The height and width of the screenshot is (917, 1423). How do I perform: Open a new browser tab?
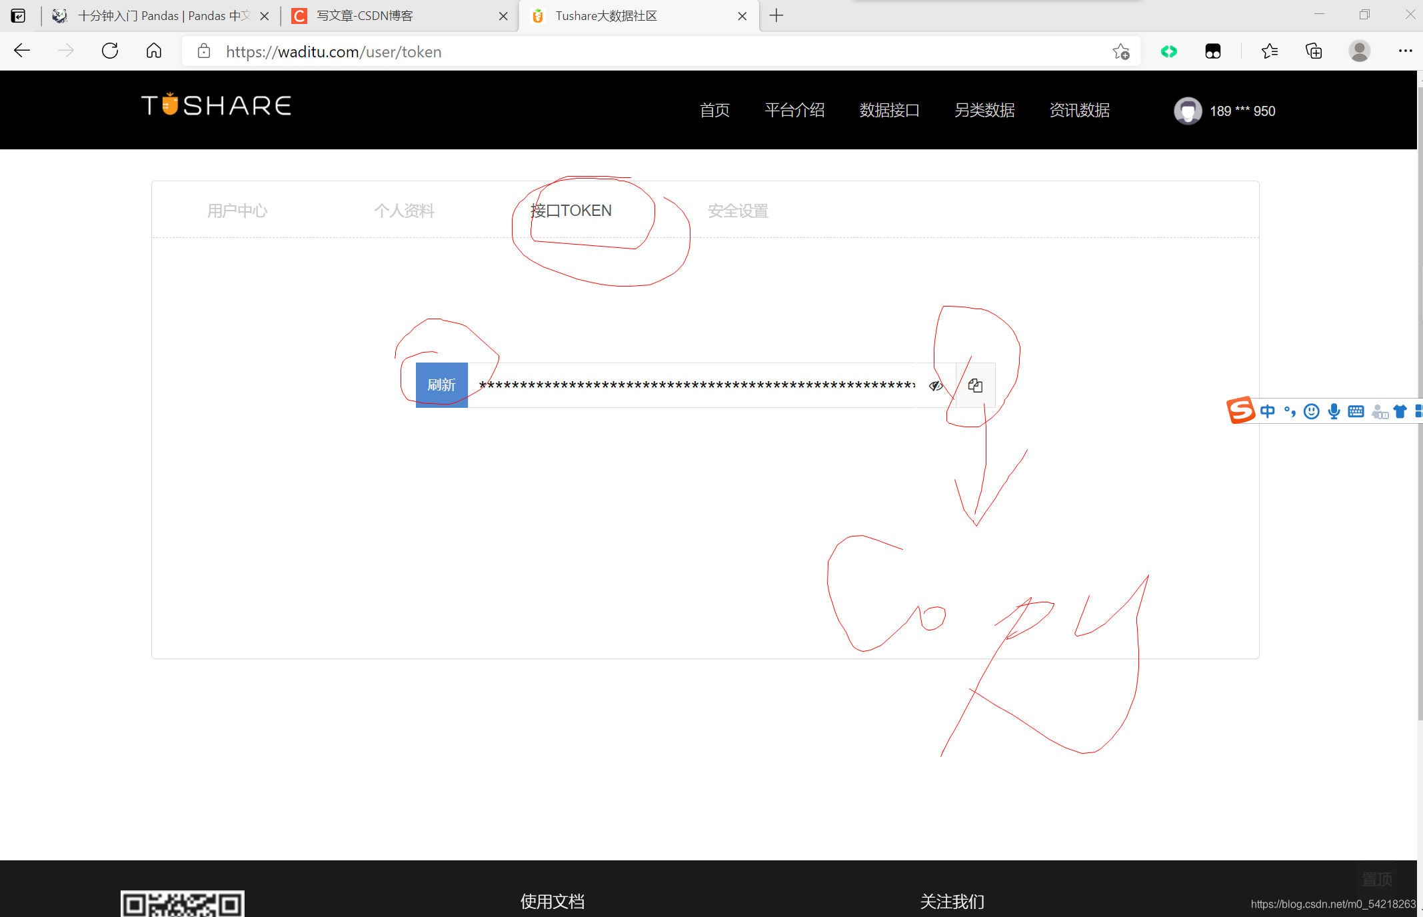click(776, 16)
